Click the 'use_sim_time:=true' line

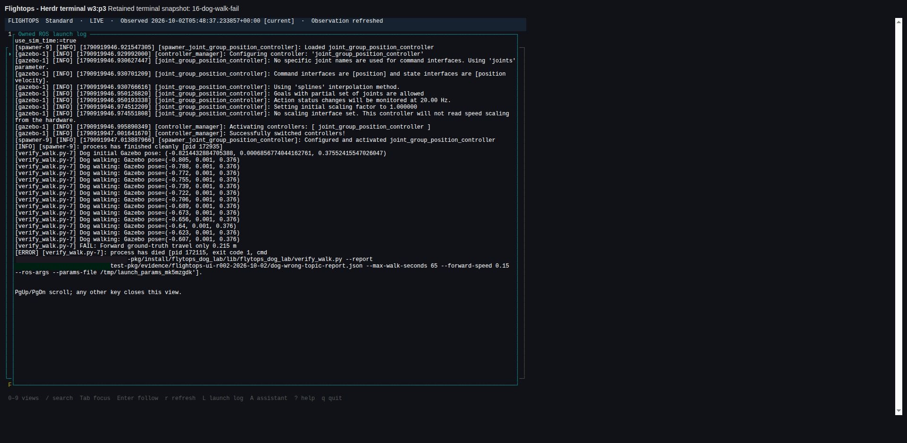coord(45,41)
